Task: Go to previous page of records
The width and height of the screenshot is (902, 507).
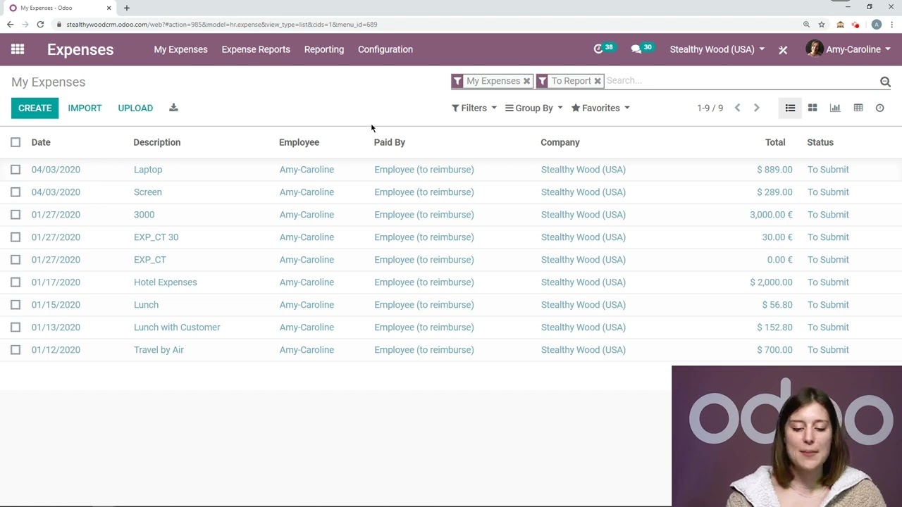Action: tap(737, 108)
